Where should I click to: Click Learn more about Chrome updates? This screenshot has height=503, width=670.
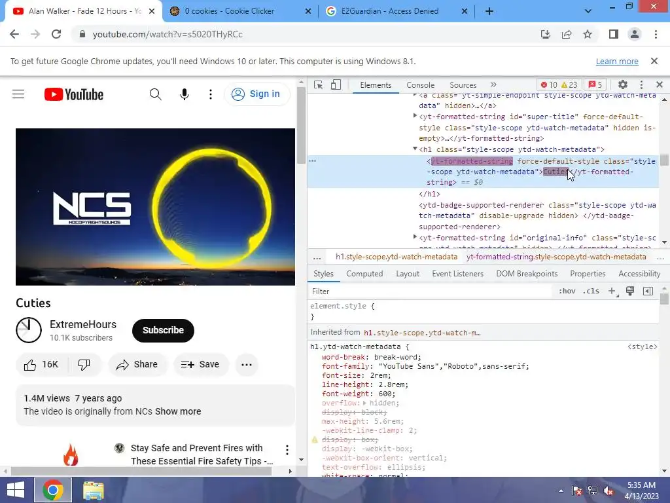pos(617,61)
